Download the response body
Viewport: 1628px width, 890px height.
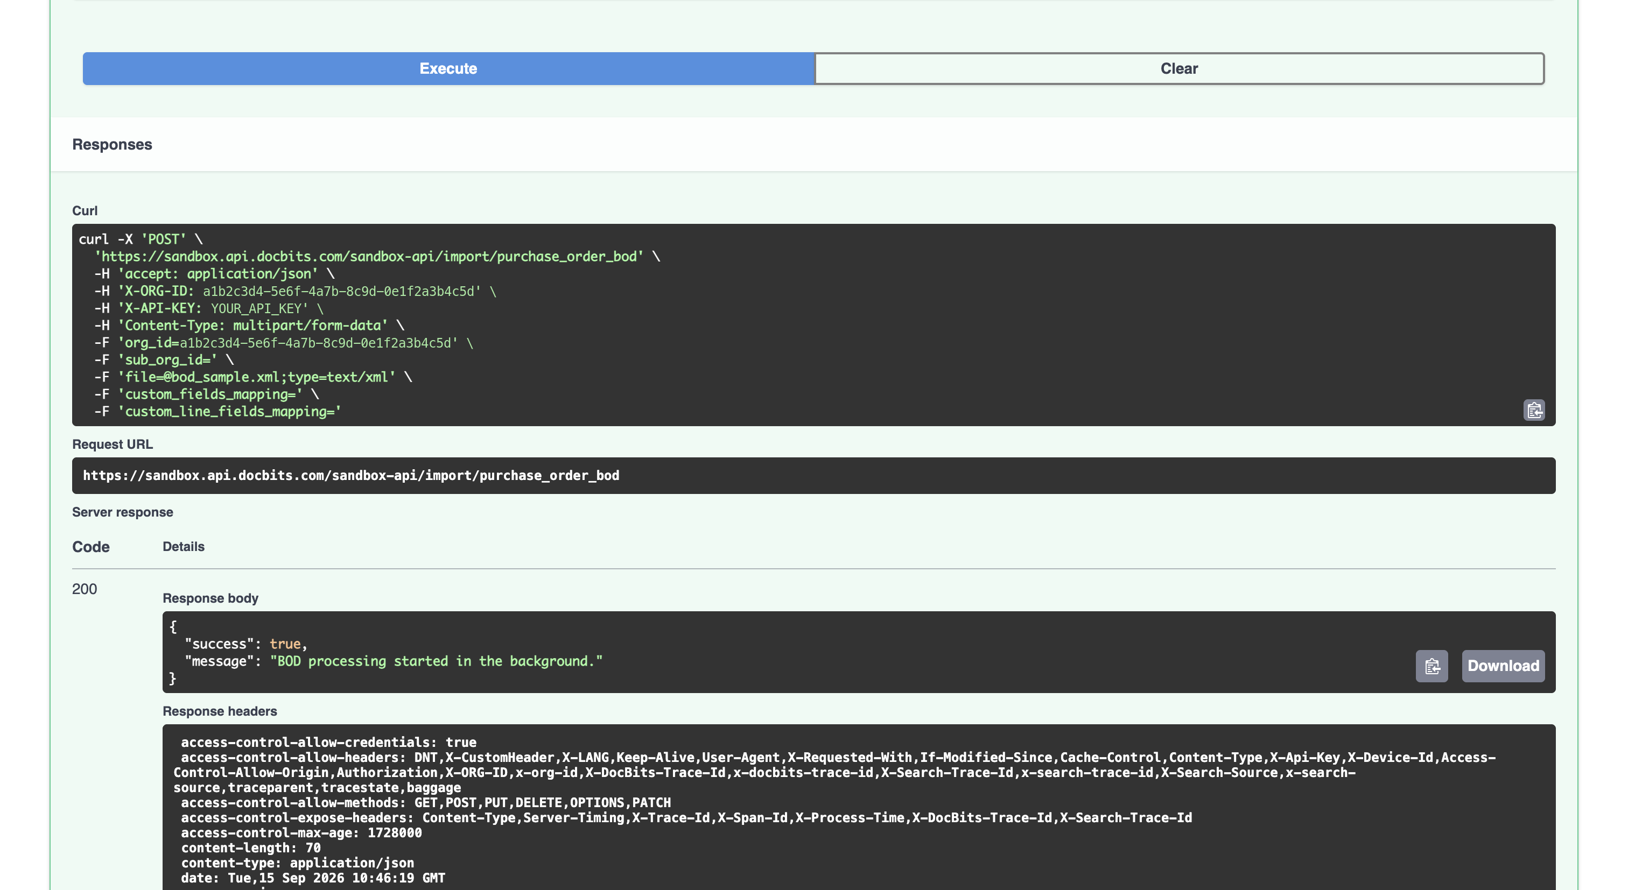pos(1503,666)
